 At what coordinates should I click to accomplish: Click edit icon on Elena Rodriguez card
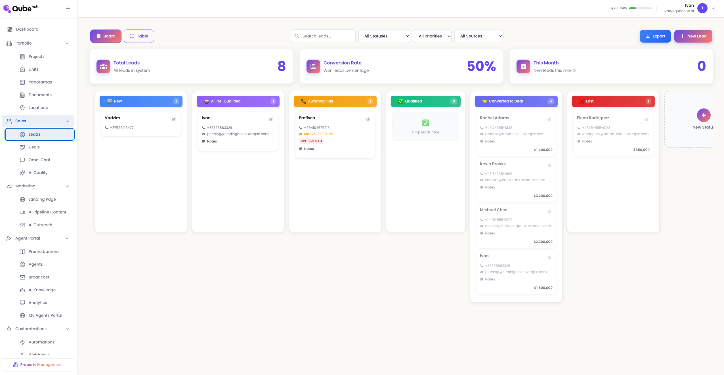646,119
